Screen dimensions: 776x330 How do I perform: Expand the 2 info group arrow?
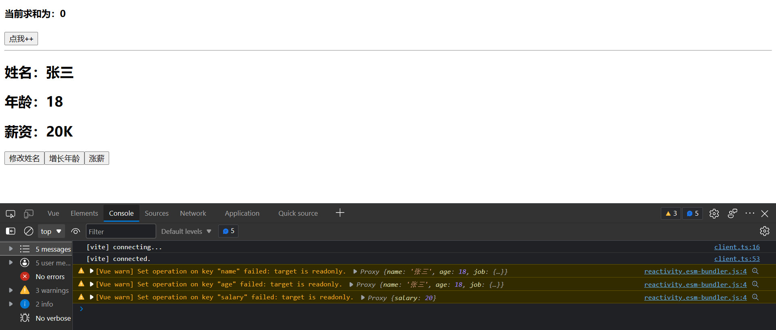(11, 304)
